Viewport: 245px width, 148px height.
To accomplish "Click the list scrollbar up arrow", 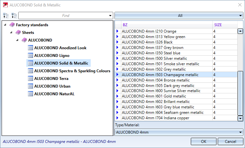I will pos(240,31).
